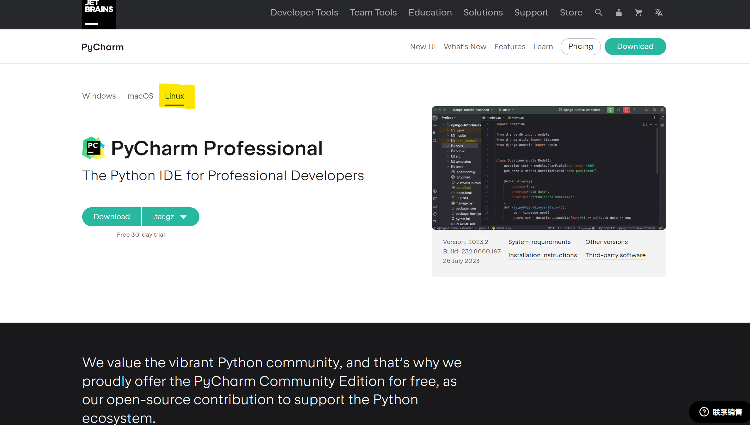Click the contact sales help icon
Screen dimensions: 750x425
coord(704,412)
